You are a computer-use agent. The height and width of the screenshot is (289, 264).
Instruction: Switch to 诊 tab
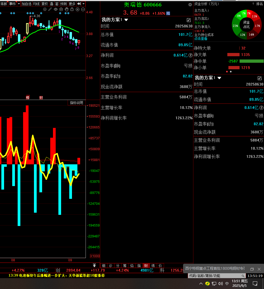coord(111,266)
